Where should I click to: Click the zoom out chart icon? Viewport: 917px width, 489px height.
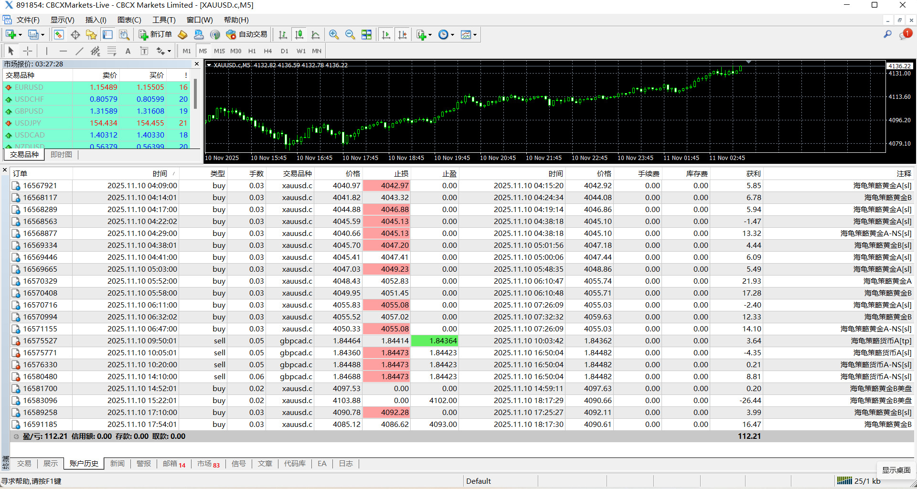[350, 35]
